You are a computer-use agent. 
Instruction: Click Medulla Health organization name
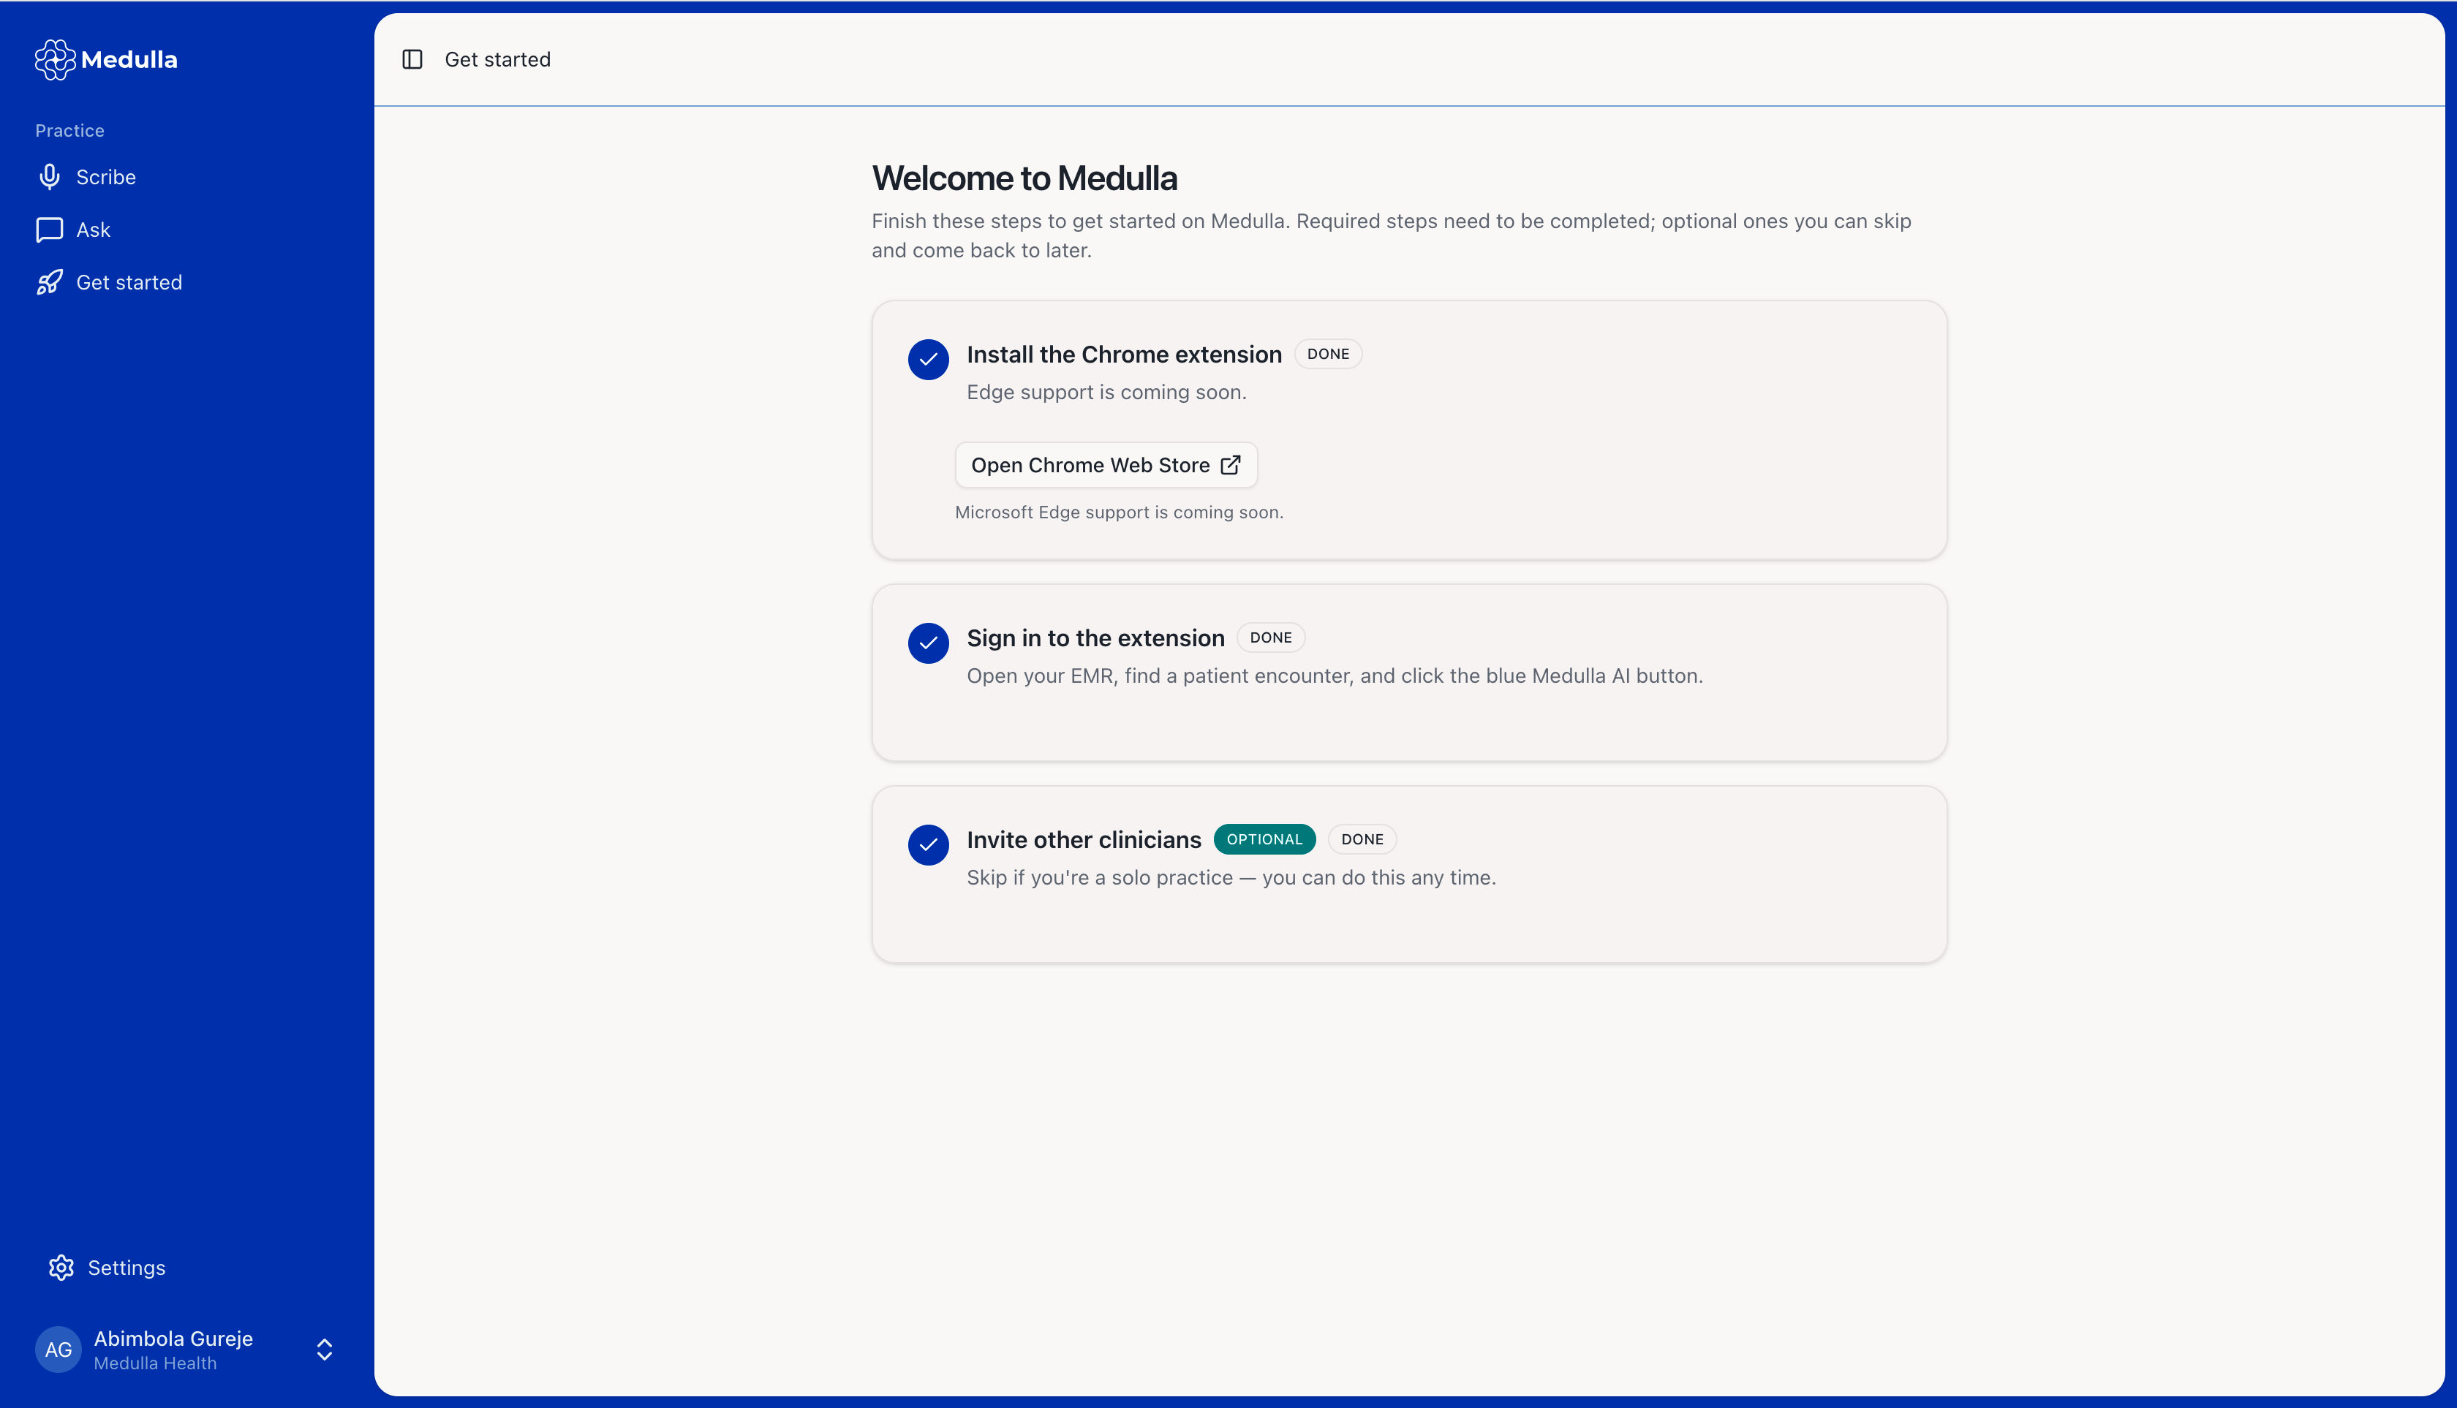click(x=155, y=1363)
